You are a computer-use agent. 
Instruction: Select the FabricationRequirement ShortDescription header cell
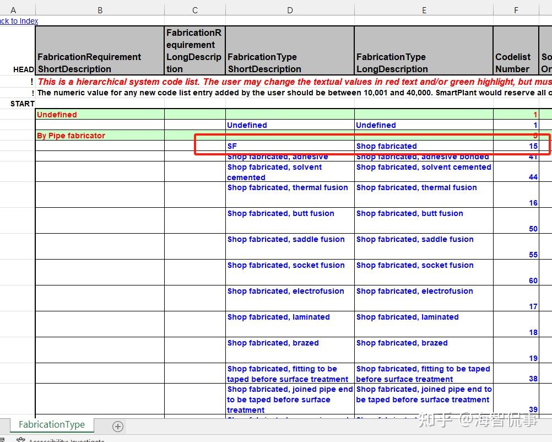[100, 63]
